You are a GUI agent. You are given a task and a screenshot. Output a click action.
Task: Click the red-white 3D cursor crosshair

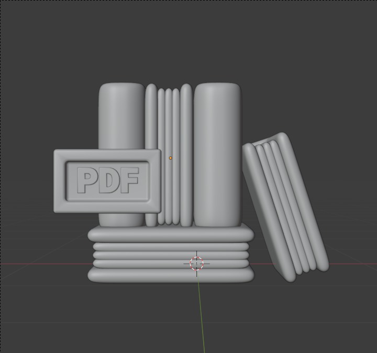pyautogui.click(x=197, y=264)
